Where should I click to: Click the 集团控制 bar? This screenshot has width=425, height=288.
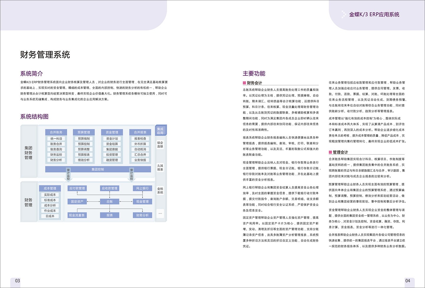pyautogui.click(x=98, y=169)
